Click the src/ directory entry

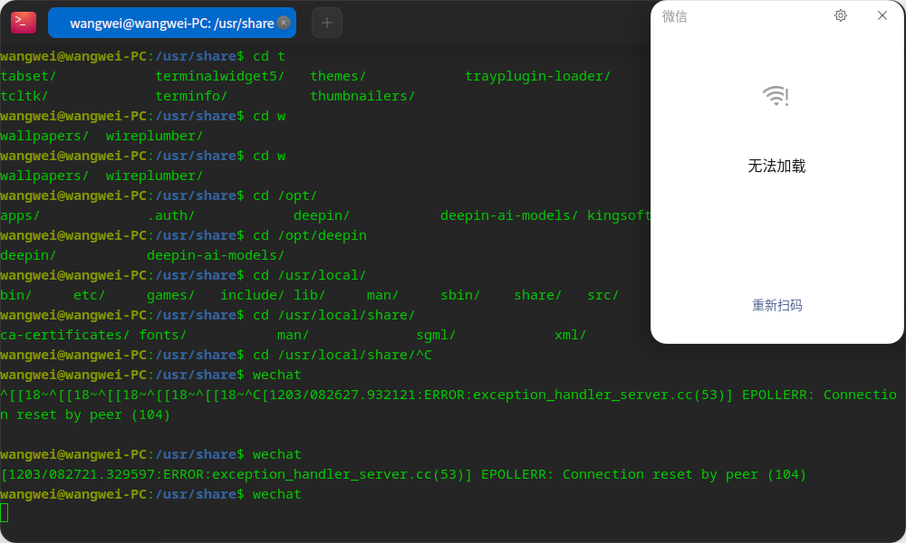[603, 295]
